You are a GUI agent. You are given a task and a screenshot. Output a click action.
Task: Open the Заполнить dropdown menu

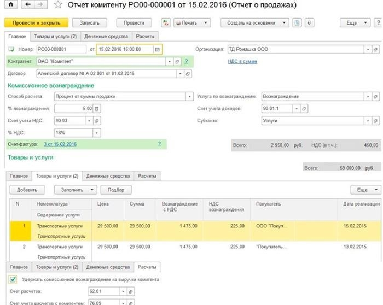pyautogui.click(x=76, y=190)
